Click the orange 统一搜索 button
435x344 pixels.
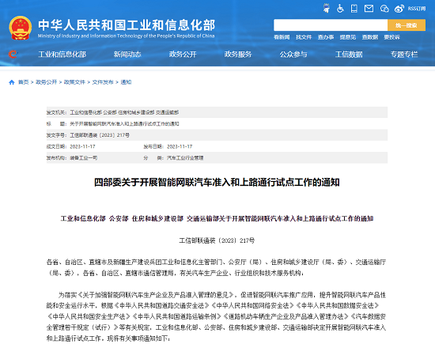click(x=407, y=25)
